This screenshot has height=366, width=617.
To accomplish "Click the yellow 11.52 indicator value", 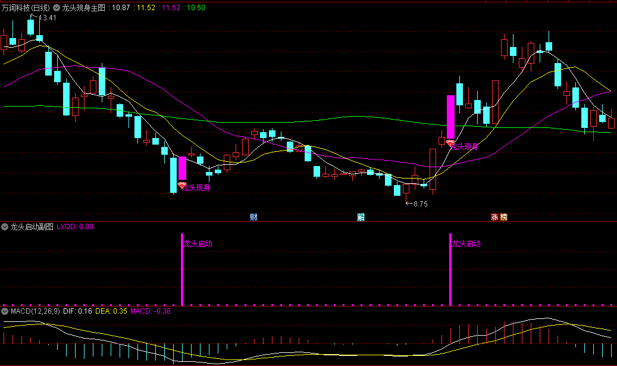I will click(146, 8).
